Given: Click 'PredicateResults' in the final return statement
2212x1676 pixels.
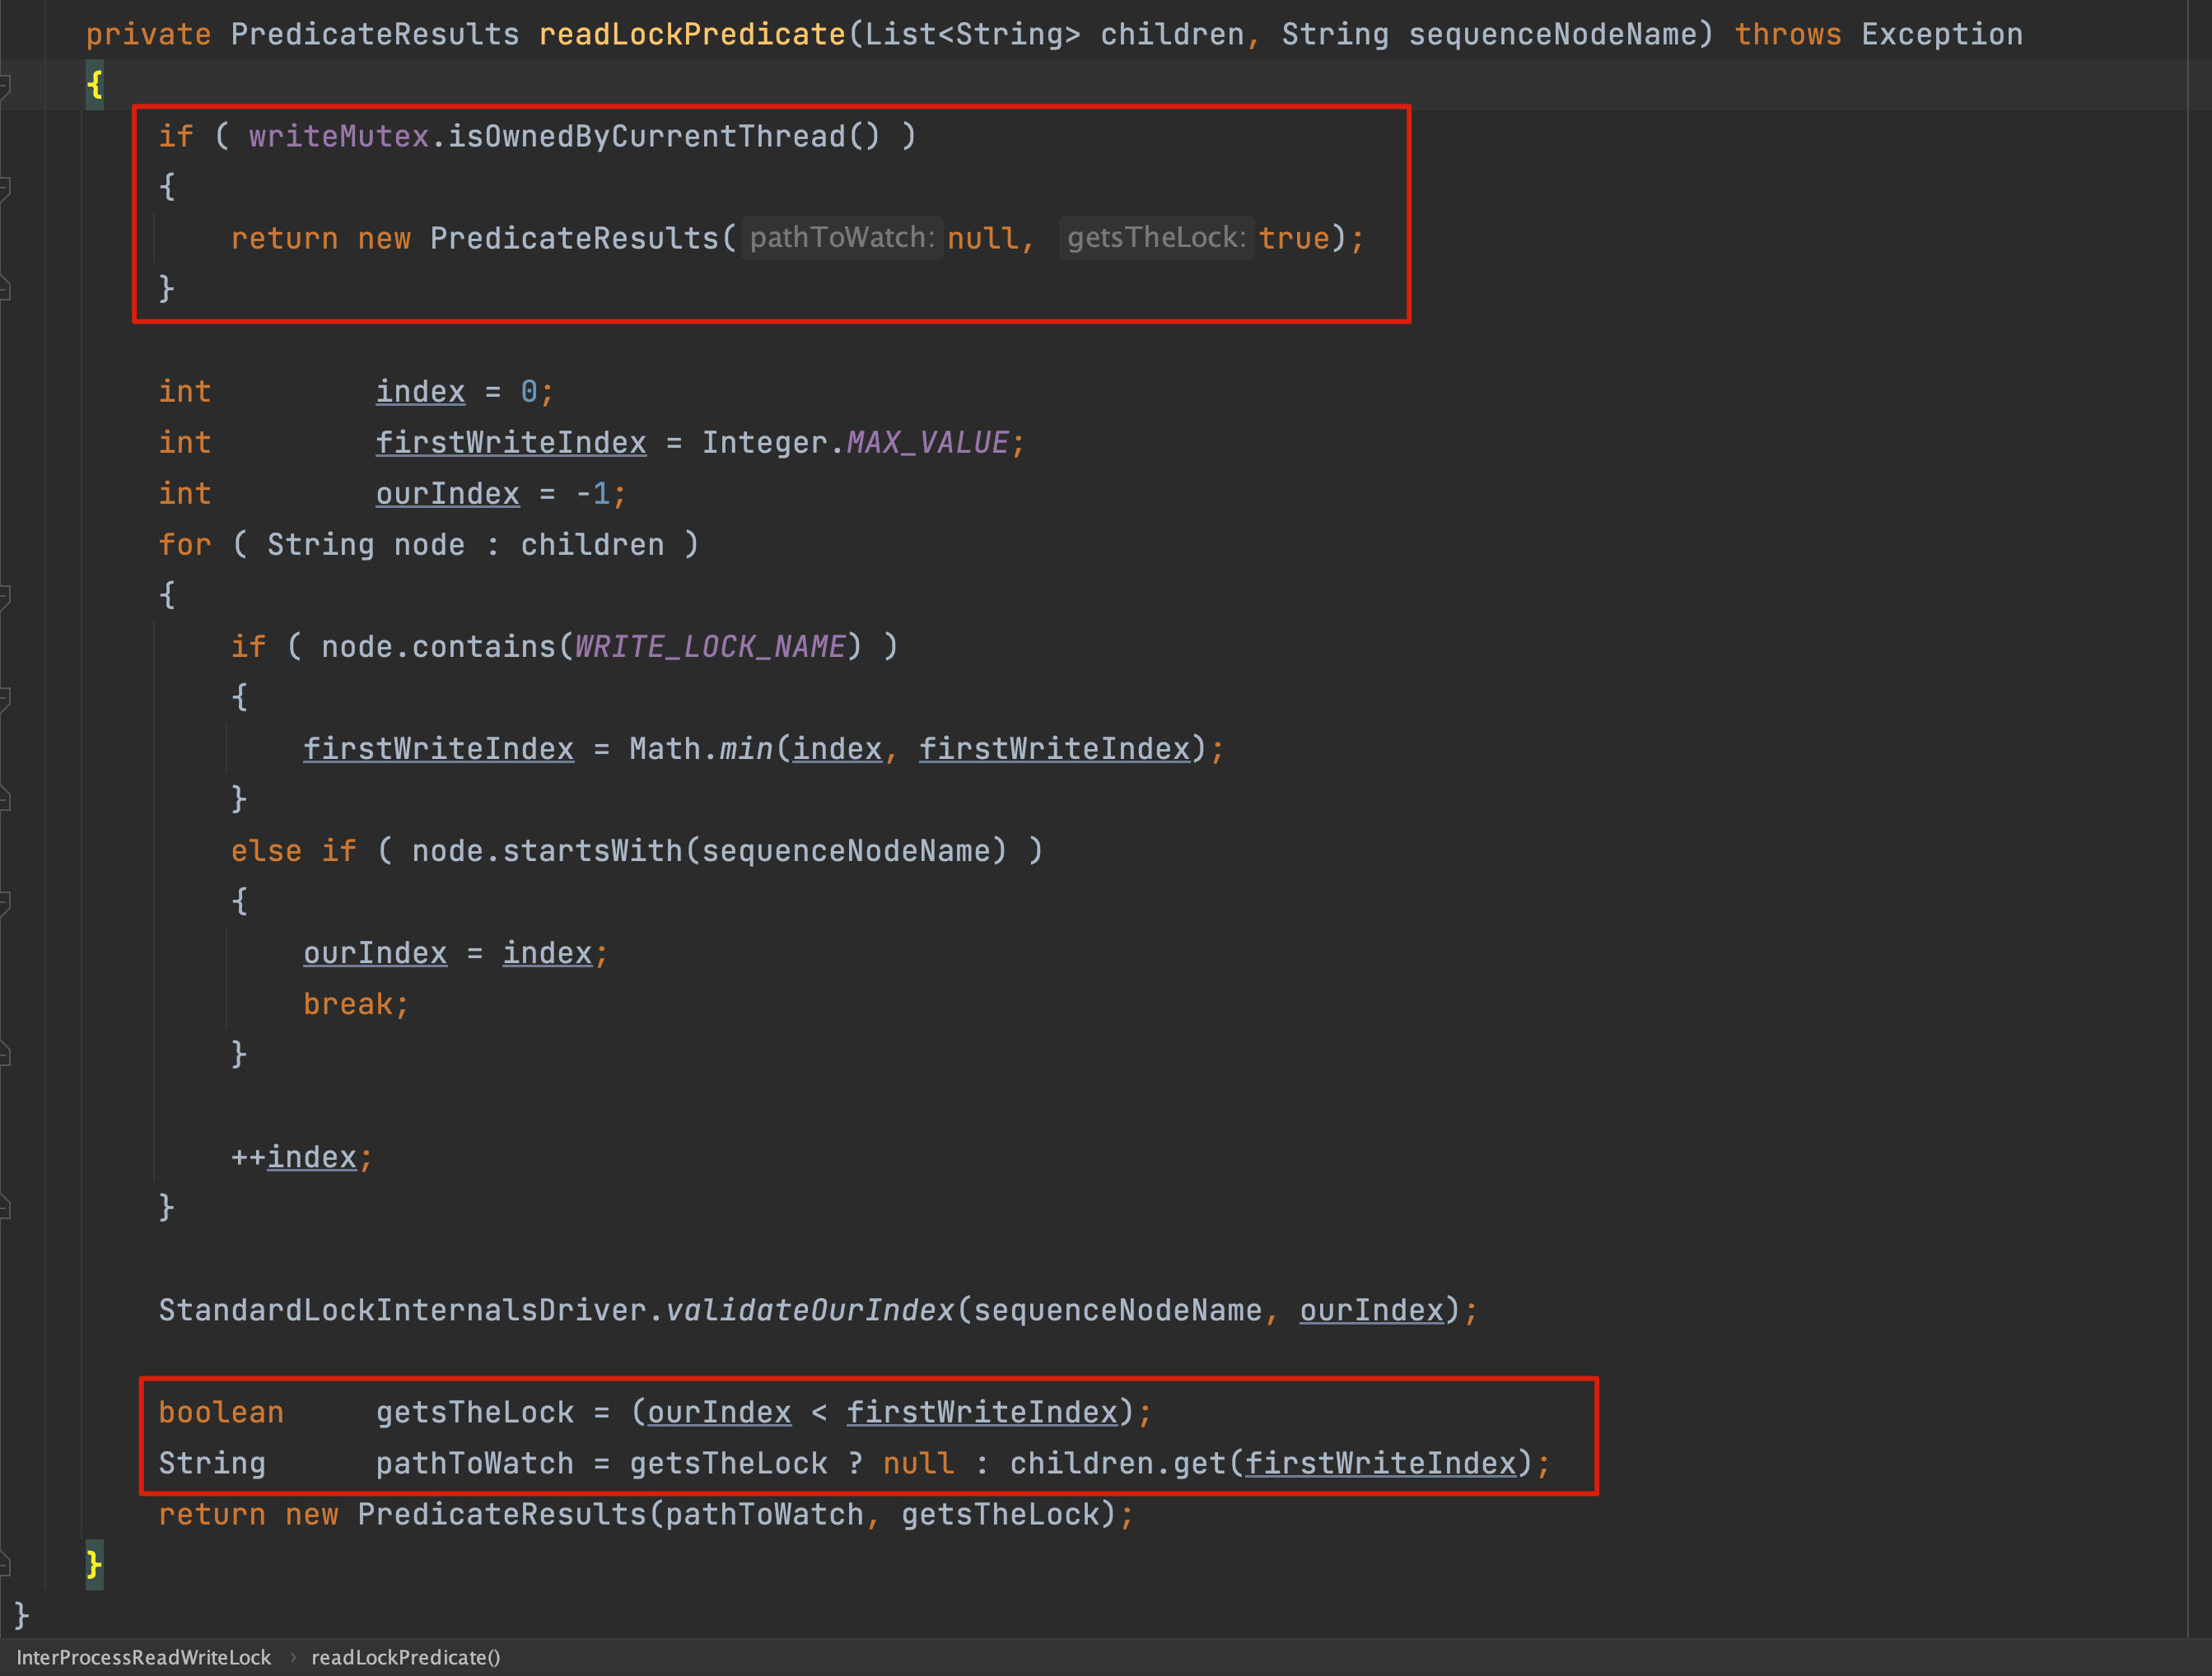Looking at the screenshot, I should tap(502, 1515).
